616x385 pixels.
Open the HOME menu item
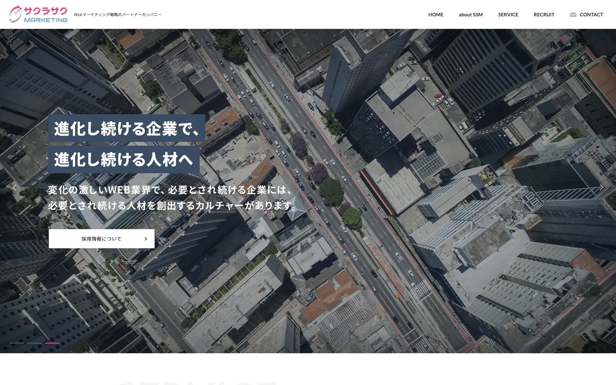coord(436,14)
